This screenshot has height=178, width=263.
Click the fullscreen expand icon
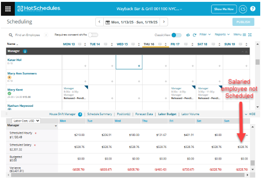click(x=250, y=35)
